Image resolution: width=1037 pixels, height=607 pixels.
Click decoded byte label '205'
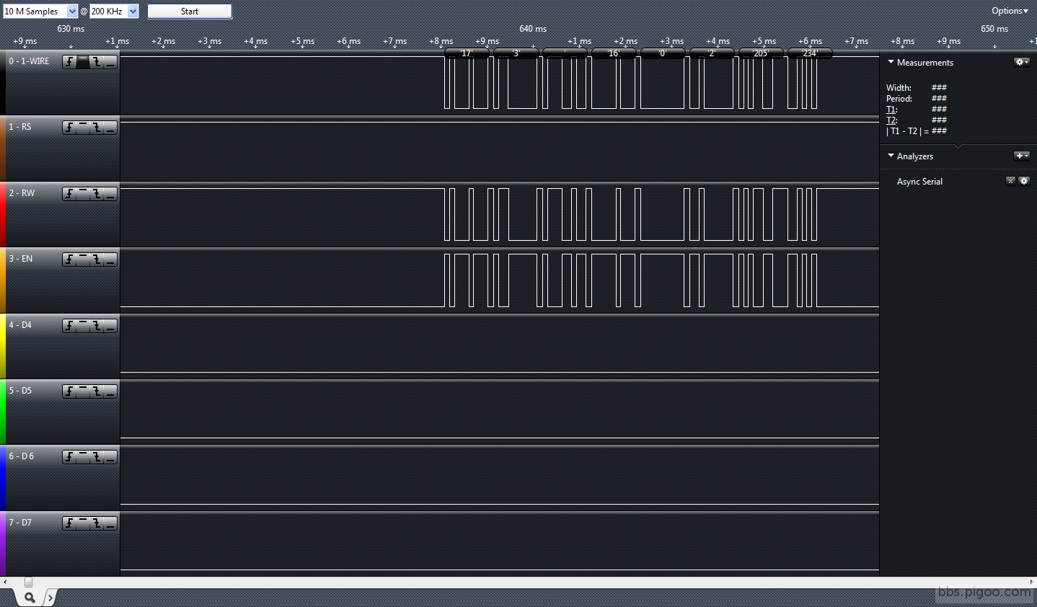coord(761,53)
